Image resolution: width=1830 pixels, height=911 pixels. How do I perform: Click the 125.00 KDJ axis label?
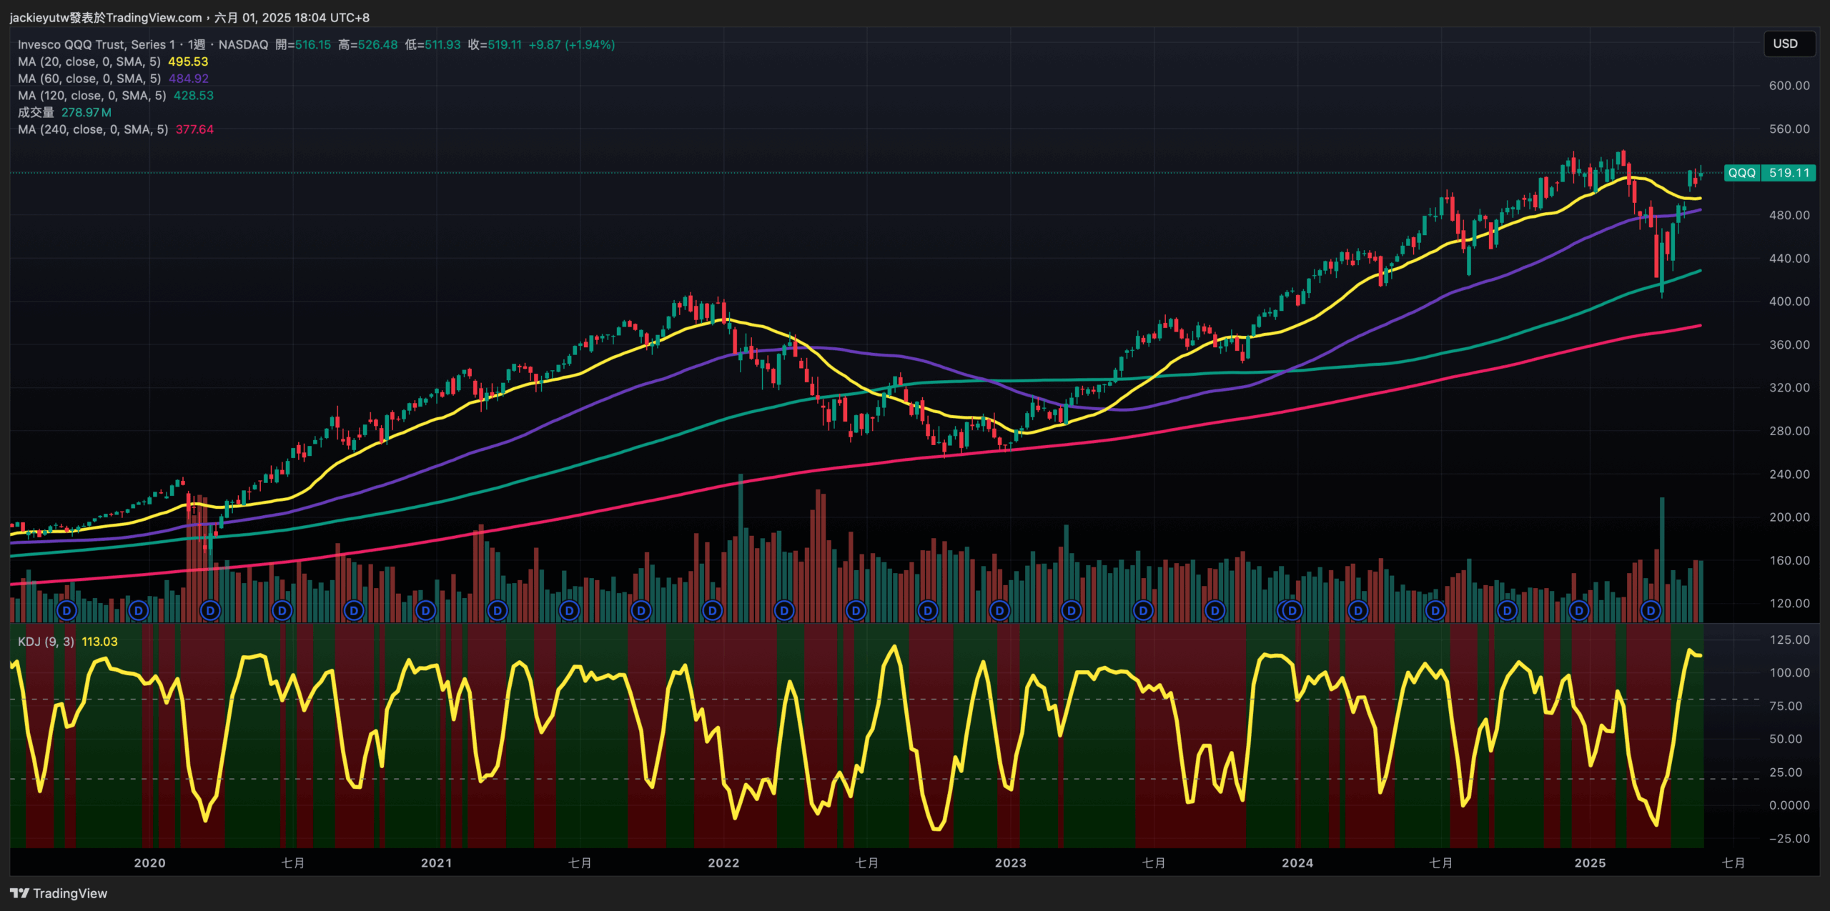point(1789,640)
